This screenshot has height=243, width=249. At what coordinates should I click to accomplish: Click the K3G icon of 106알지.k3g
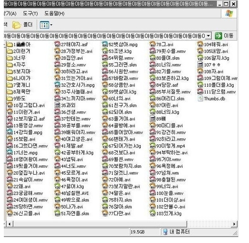[x=200, y=58]
